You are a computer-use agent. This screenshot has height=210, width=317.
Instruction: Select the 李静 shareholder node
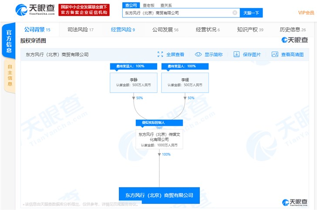point(134,83)
